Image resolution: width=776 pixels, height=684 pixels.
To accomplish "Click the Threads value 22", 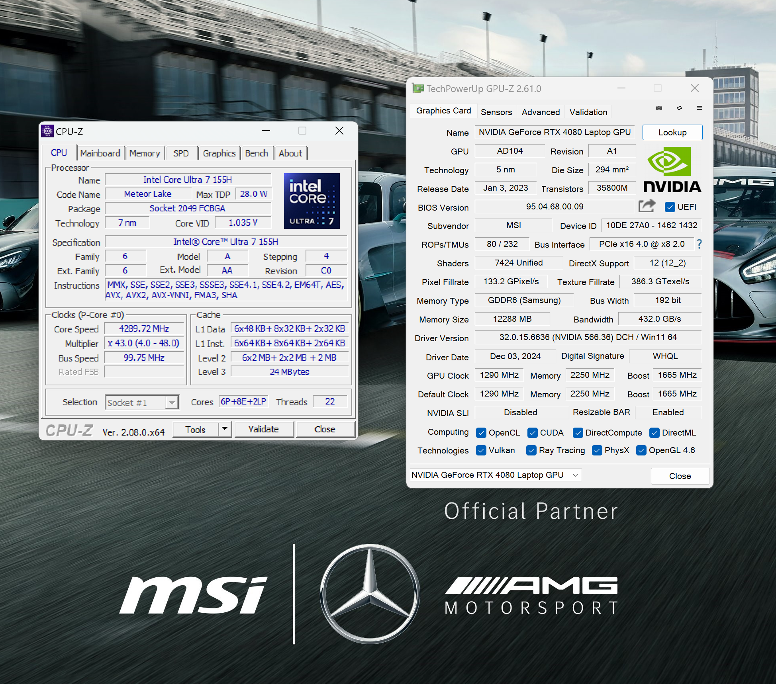I will (330, 401).
